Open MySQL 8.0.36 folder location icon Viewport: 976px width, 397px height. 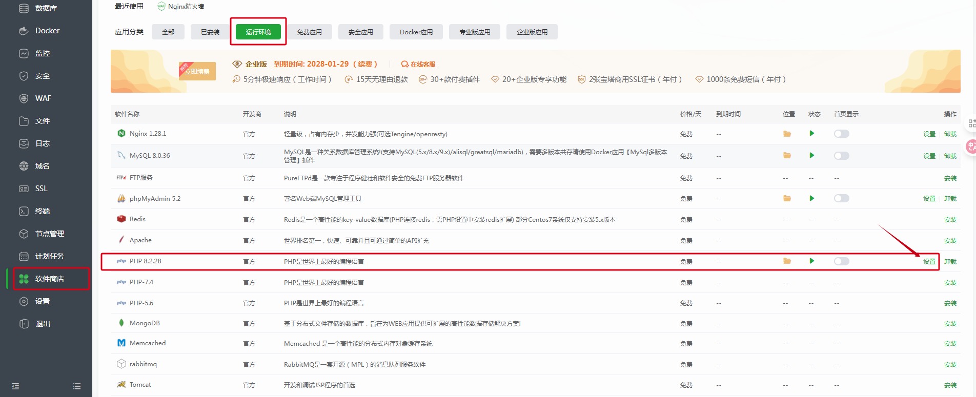[787, 156]
